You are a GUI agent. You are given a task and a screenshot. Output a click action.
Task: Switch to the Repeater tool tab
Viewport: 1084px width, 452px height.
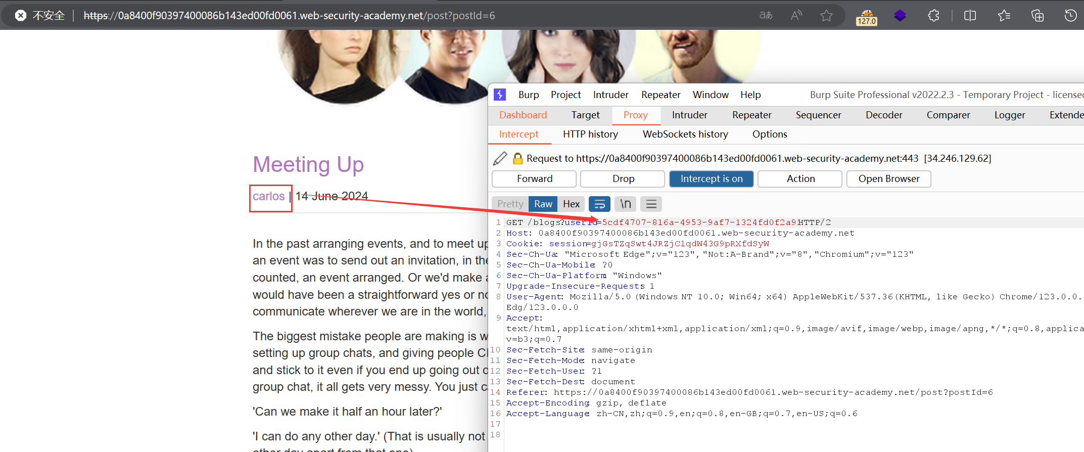(x=751, y=115)
